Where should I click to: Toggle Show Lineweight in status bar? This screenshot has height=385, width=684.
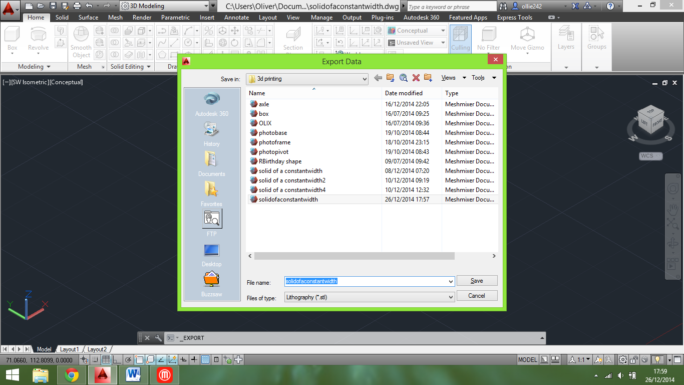(194, 359)
